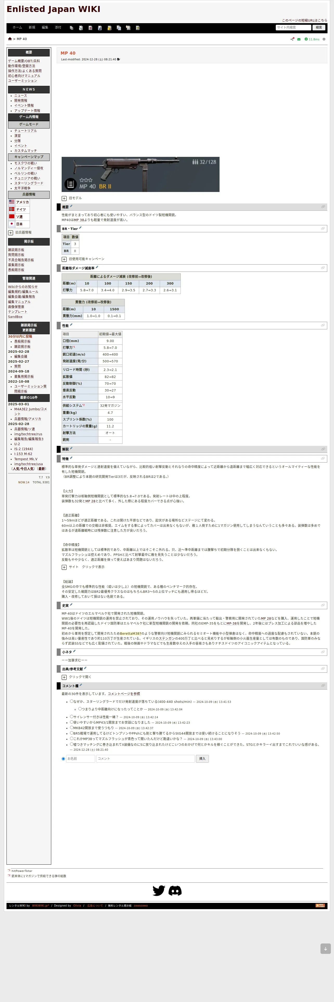Open the 雑談掲示板 link under 掲示板

coord(16,250)
